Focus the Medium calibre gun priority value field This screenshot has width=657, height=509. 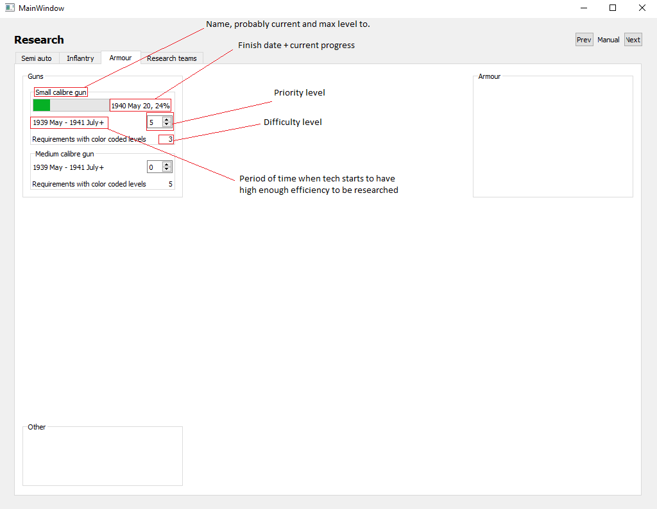click(154, 167)
